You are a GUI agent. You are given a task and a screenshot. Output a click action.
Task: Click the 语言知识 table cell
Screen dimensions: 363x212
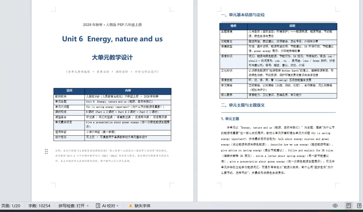pos(233,61)
